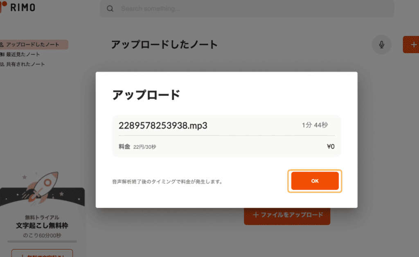Click the microphone recording icon
This screenshot has height=257, width=419.
pos(381,45)
